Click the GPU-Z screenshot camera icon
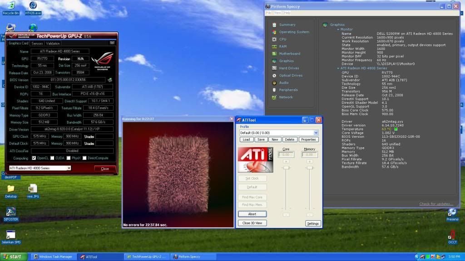Image resolution: width=465 pixels, height=261 pixels. point(112,43)
